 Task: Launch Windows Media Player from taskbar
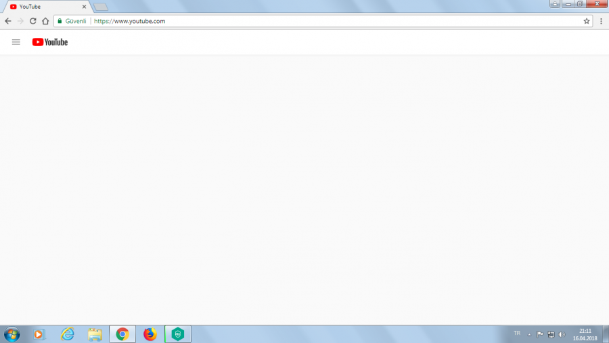click(39, 334)
